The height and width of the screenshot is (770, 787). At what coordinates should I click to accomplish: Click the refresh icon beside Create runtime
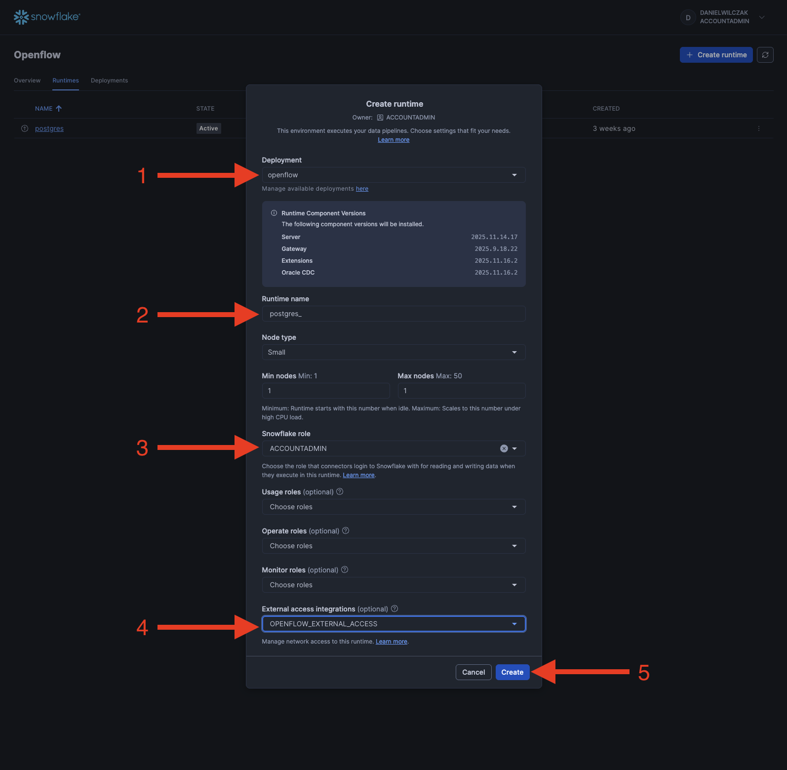[765, 55]
